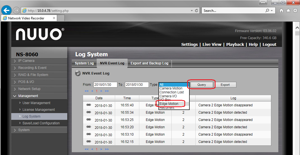300x155 pixels.
Task: Click the From date input field
Action: [105, 85]
